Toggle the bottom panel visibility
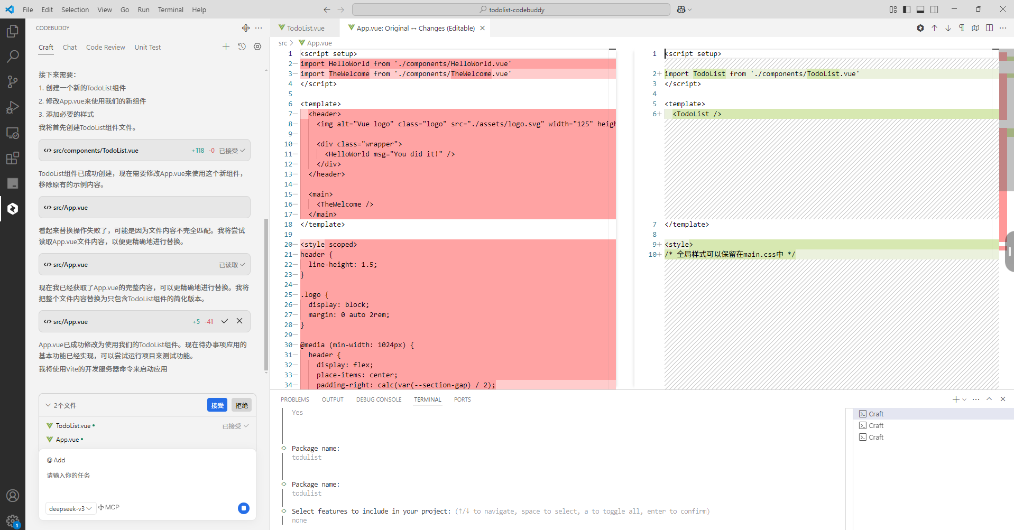Viewport: 1014px width, 530px height. pyautogui.click(x=920, y=10)
